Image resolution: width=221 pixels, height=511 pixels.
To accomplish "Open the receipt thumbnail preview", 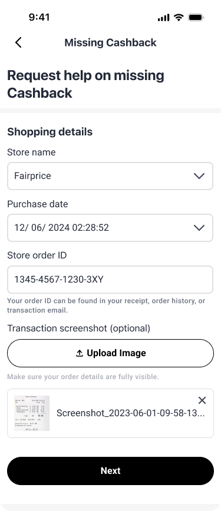I will (x=32, y=413).
